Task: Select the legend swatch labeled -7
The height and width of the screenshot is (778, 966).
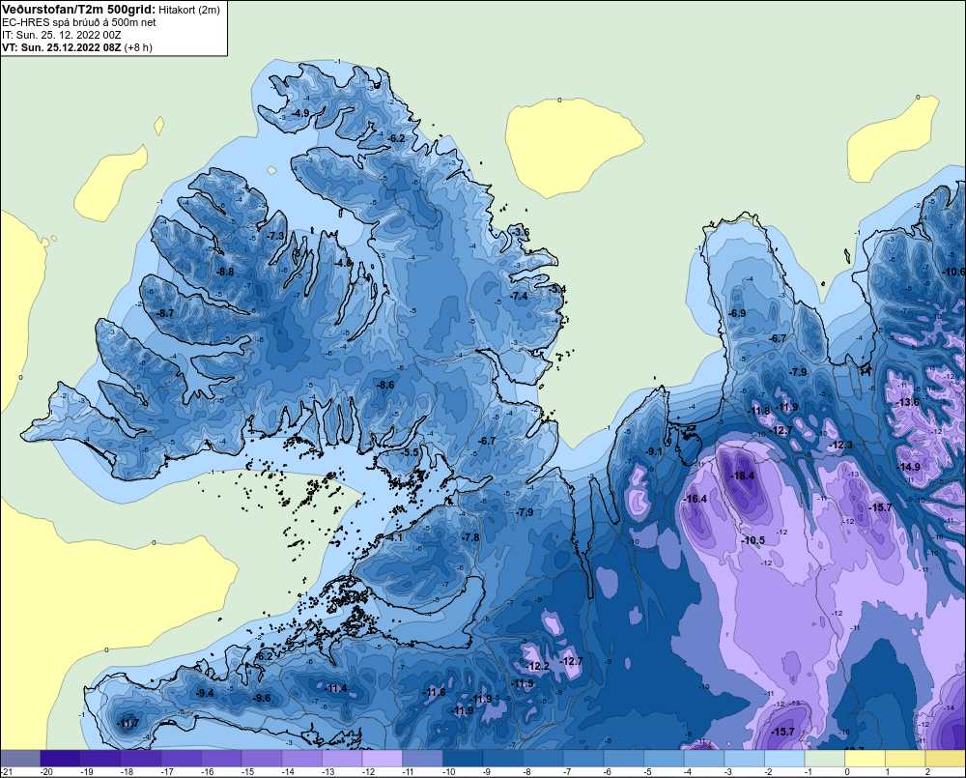Action: [x=584, y=759]
